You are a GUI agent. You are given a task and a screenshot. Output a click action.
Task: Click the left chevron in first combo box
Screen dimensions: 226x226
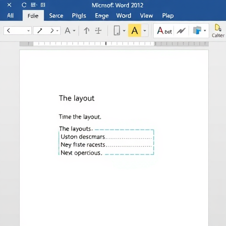[8, 30]
